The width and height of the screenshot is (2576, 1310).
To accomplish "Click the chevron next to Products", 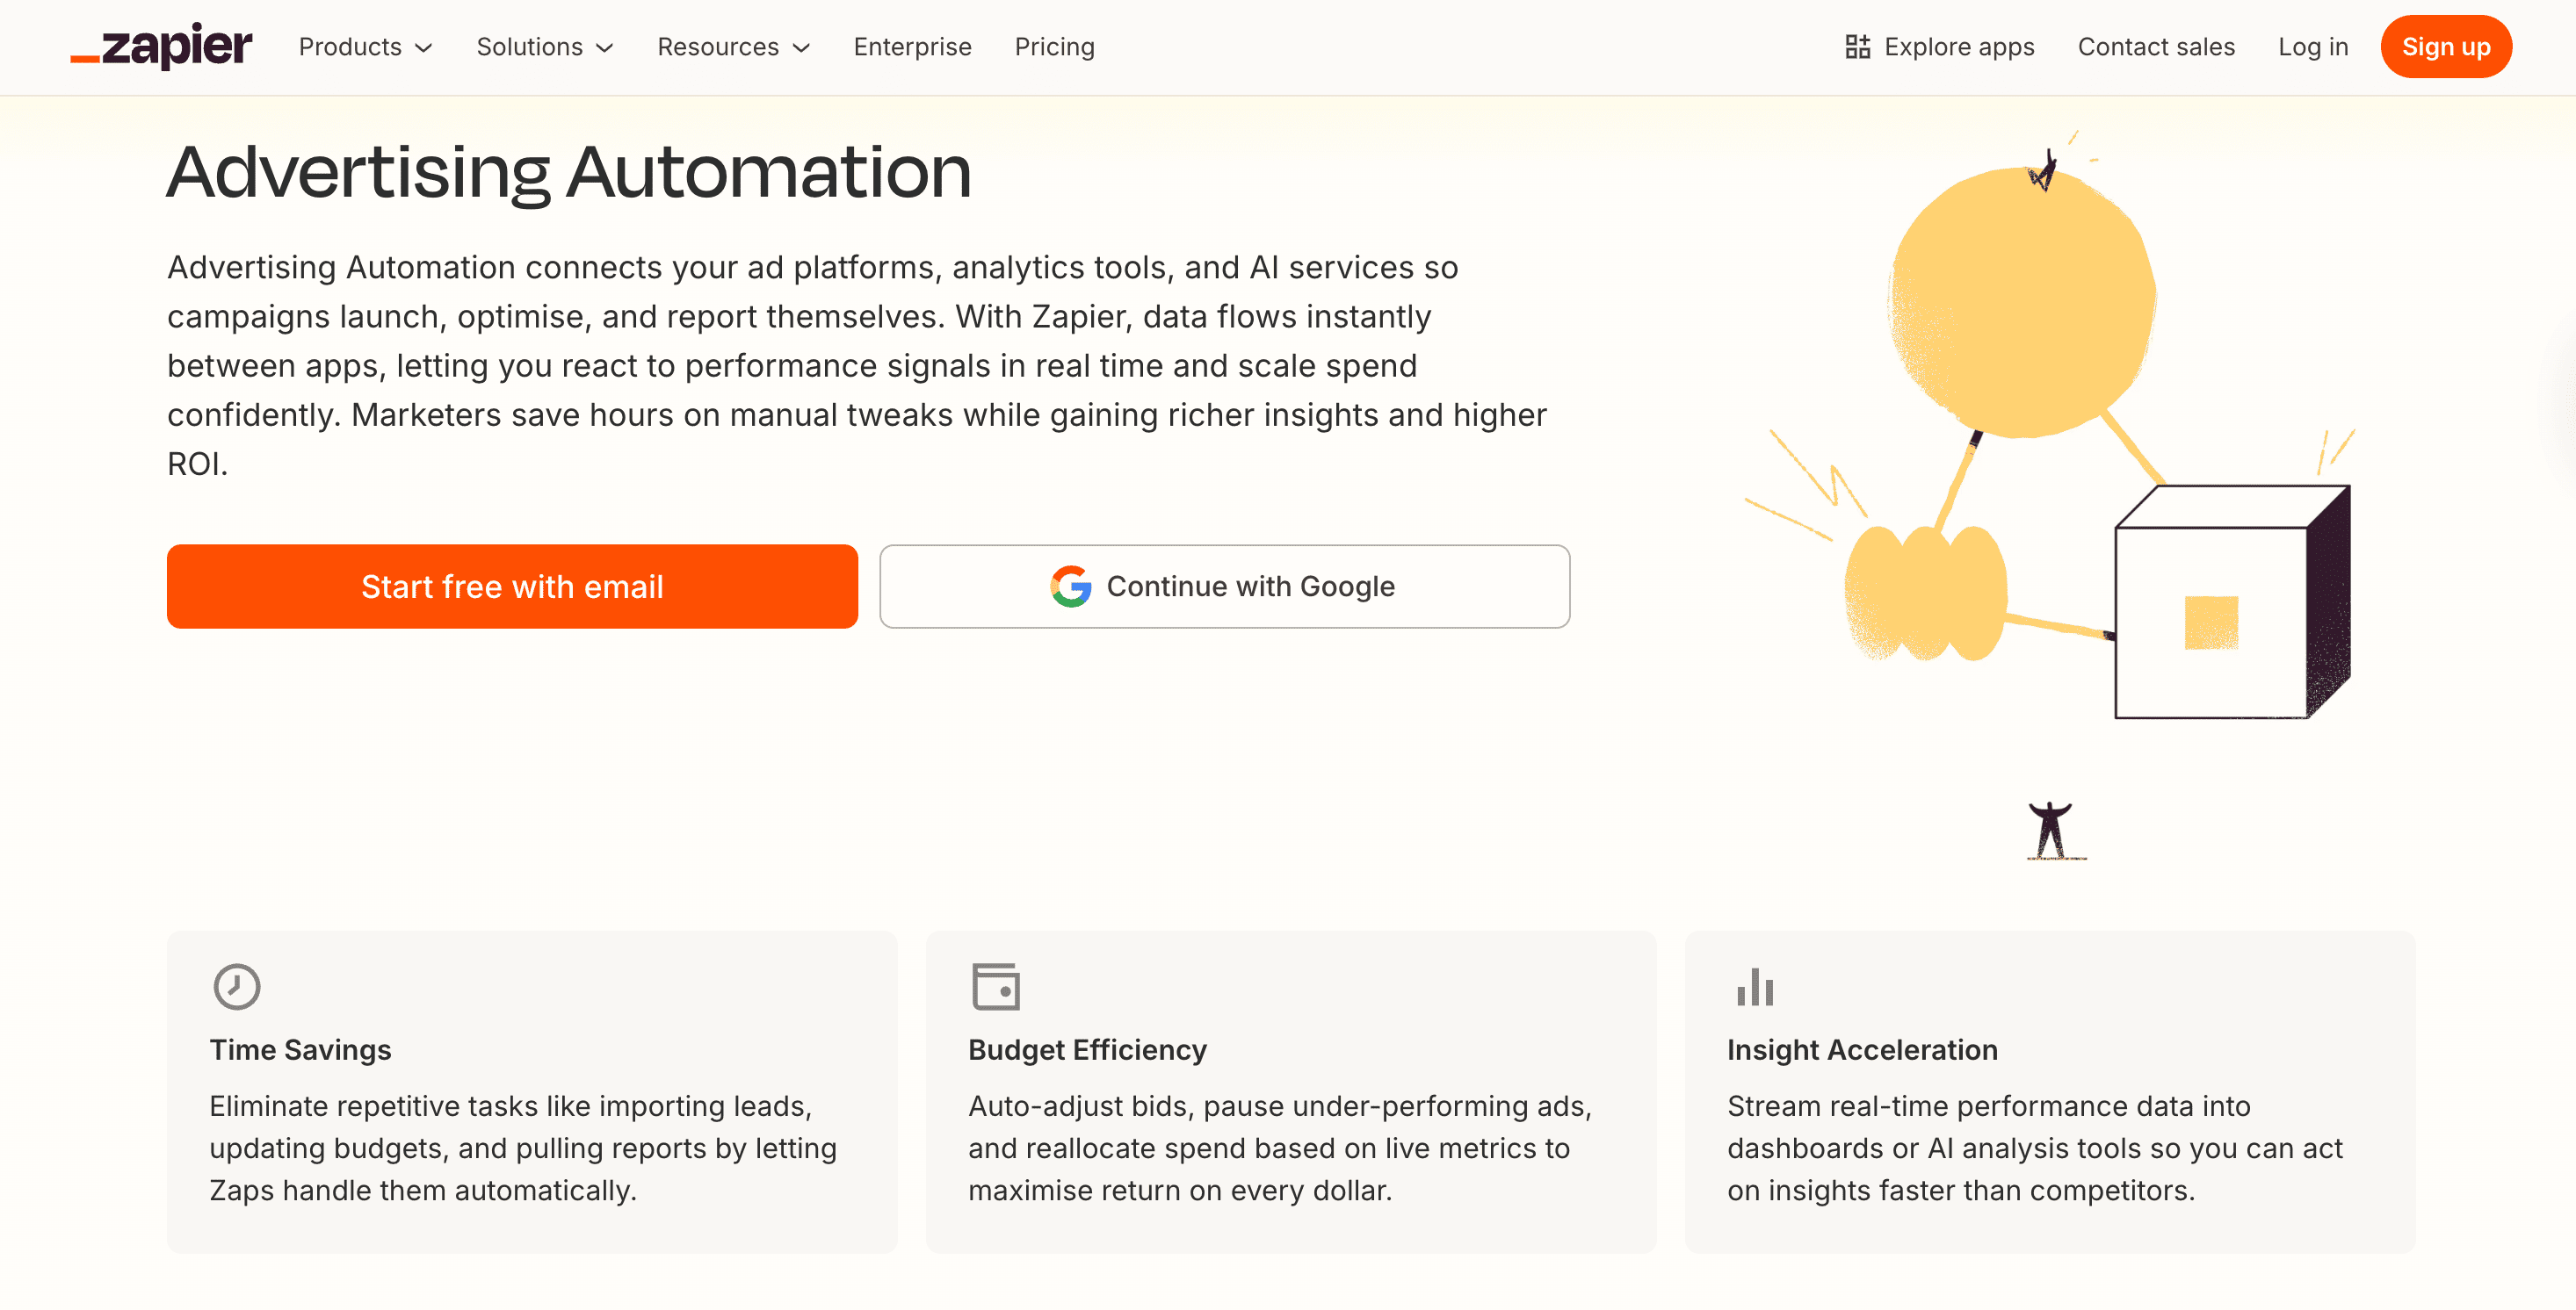I will coord(424,47).
